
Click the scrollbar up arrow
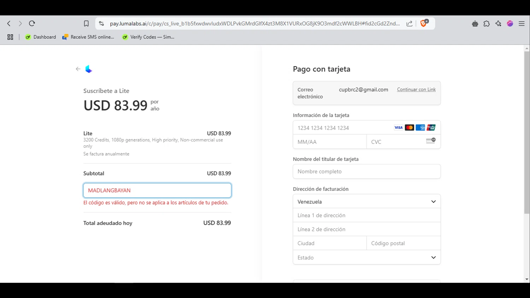[527, 48]
